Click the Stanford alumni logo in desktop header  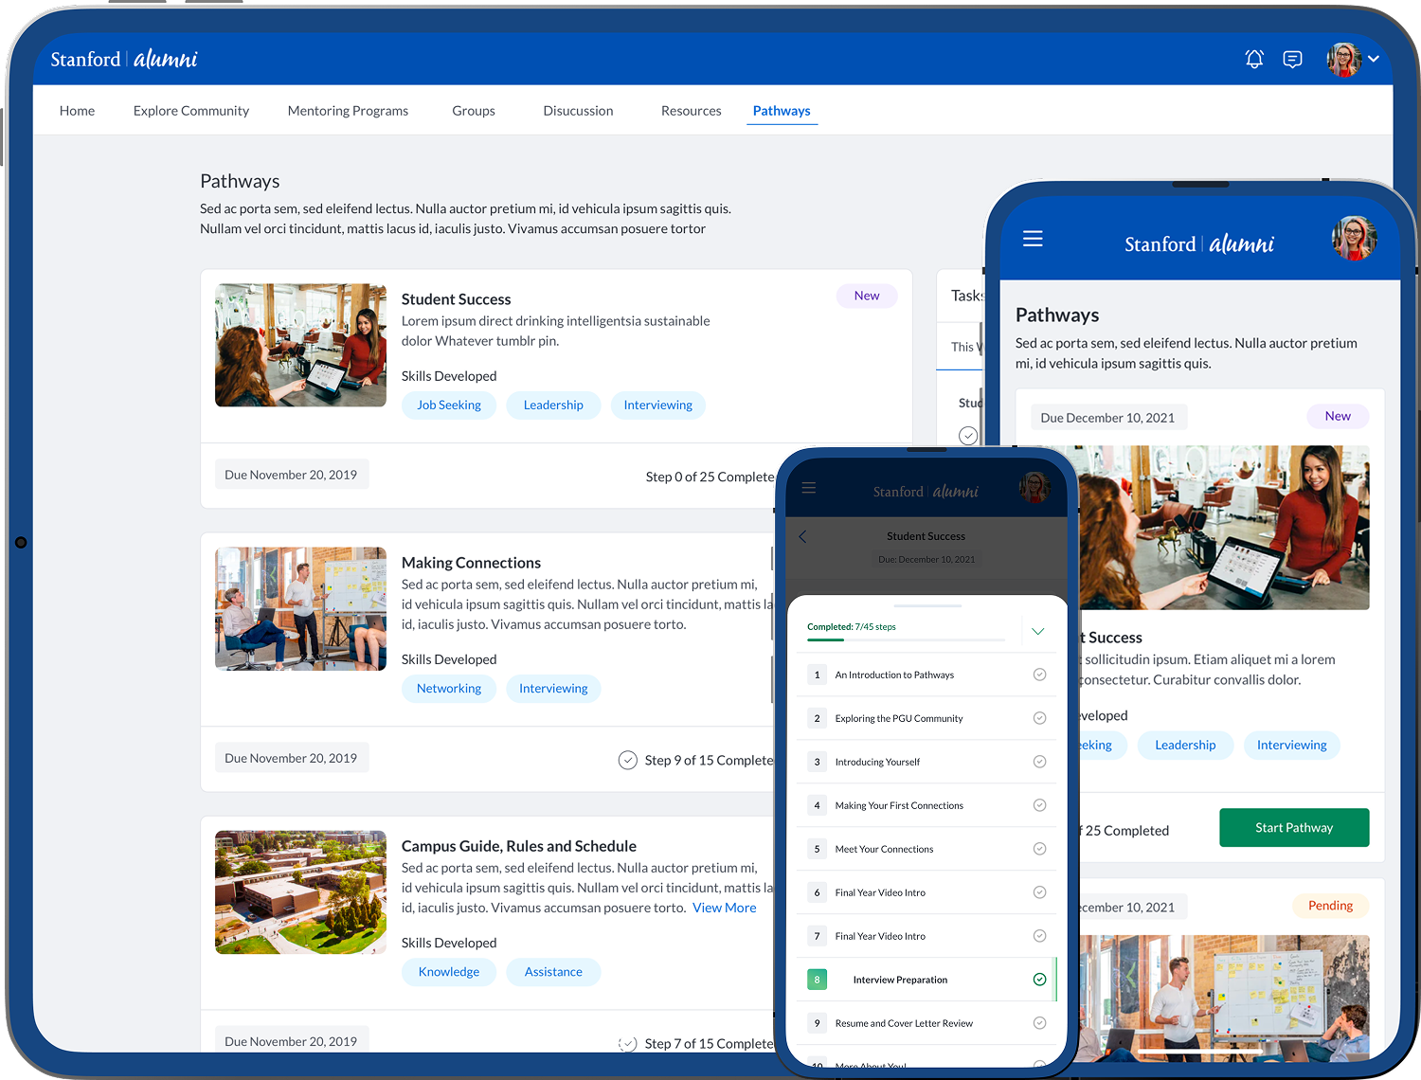[x=124, y=59]
